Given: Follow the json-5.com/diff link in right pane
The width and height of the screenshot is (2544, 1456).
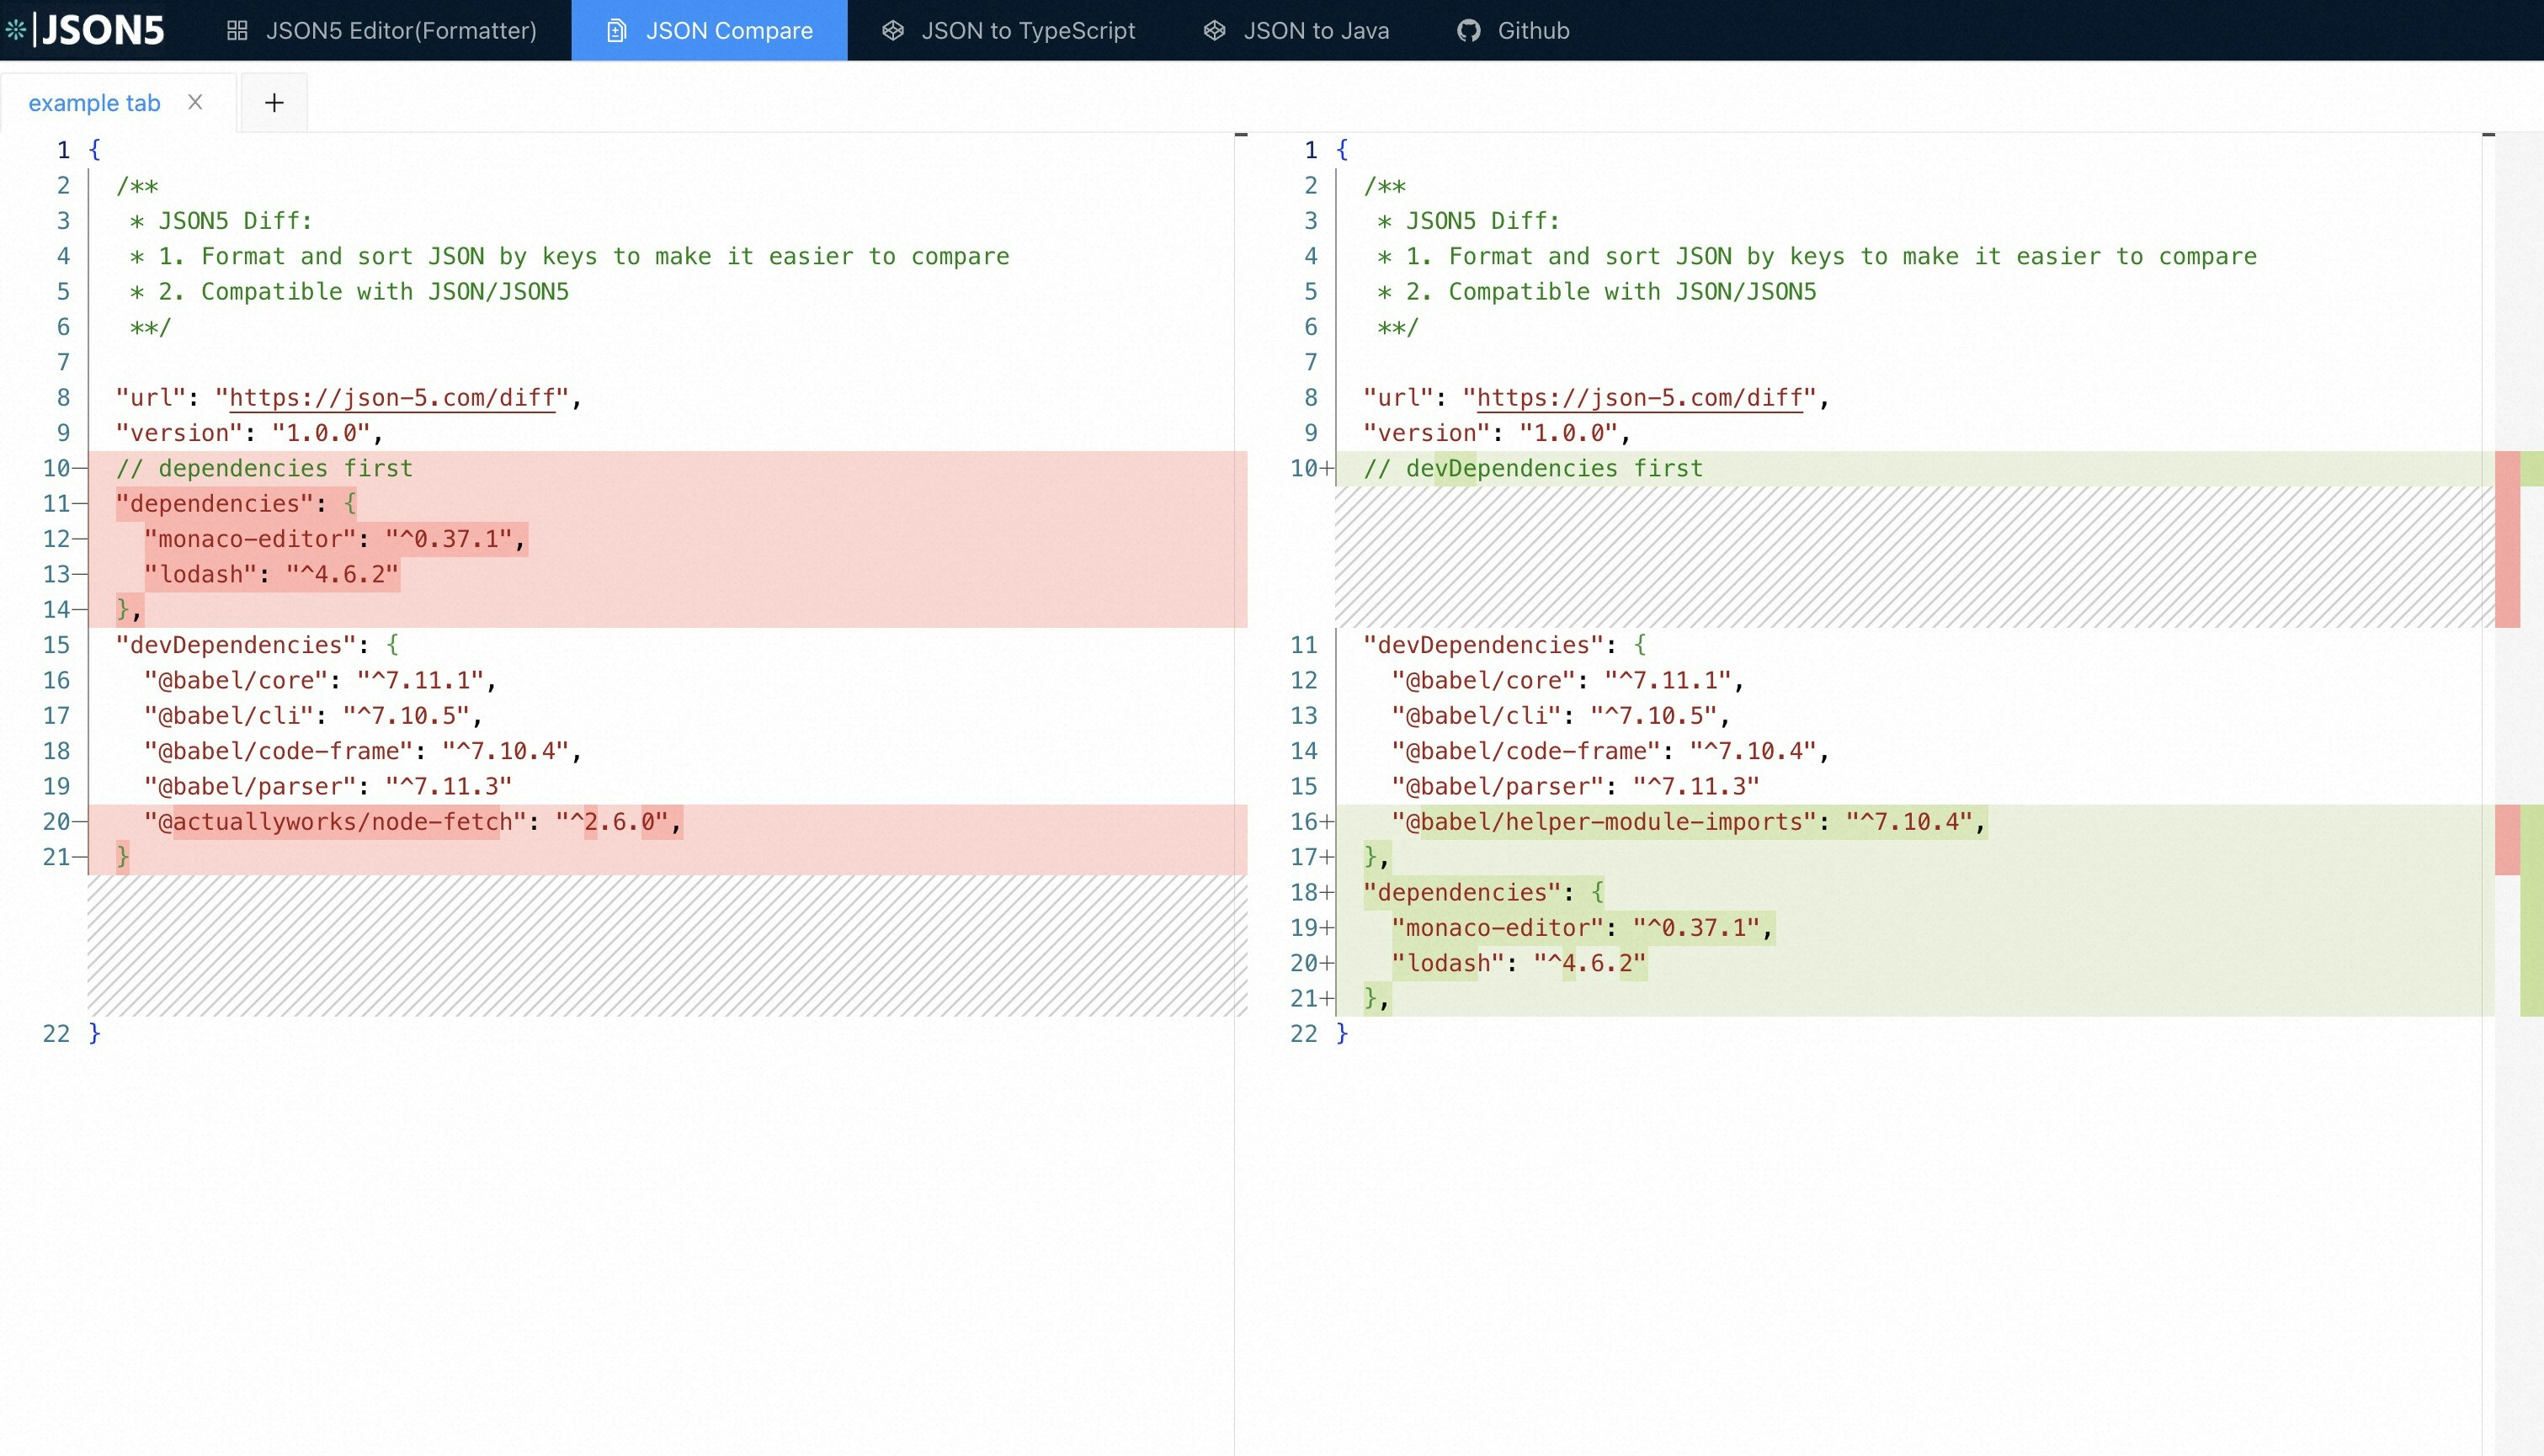Looking at the screenshot, I should click(1639, 396).
